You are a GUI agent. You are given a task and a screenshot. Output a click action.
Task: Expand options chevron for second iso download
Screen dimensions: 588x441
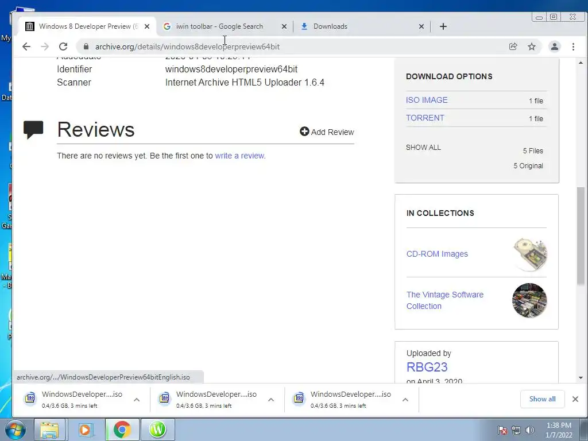click(271, 400)
